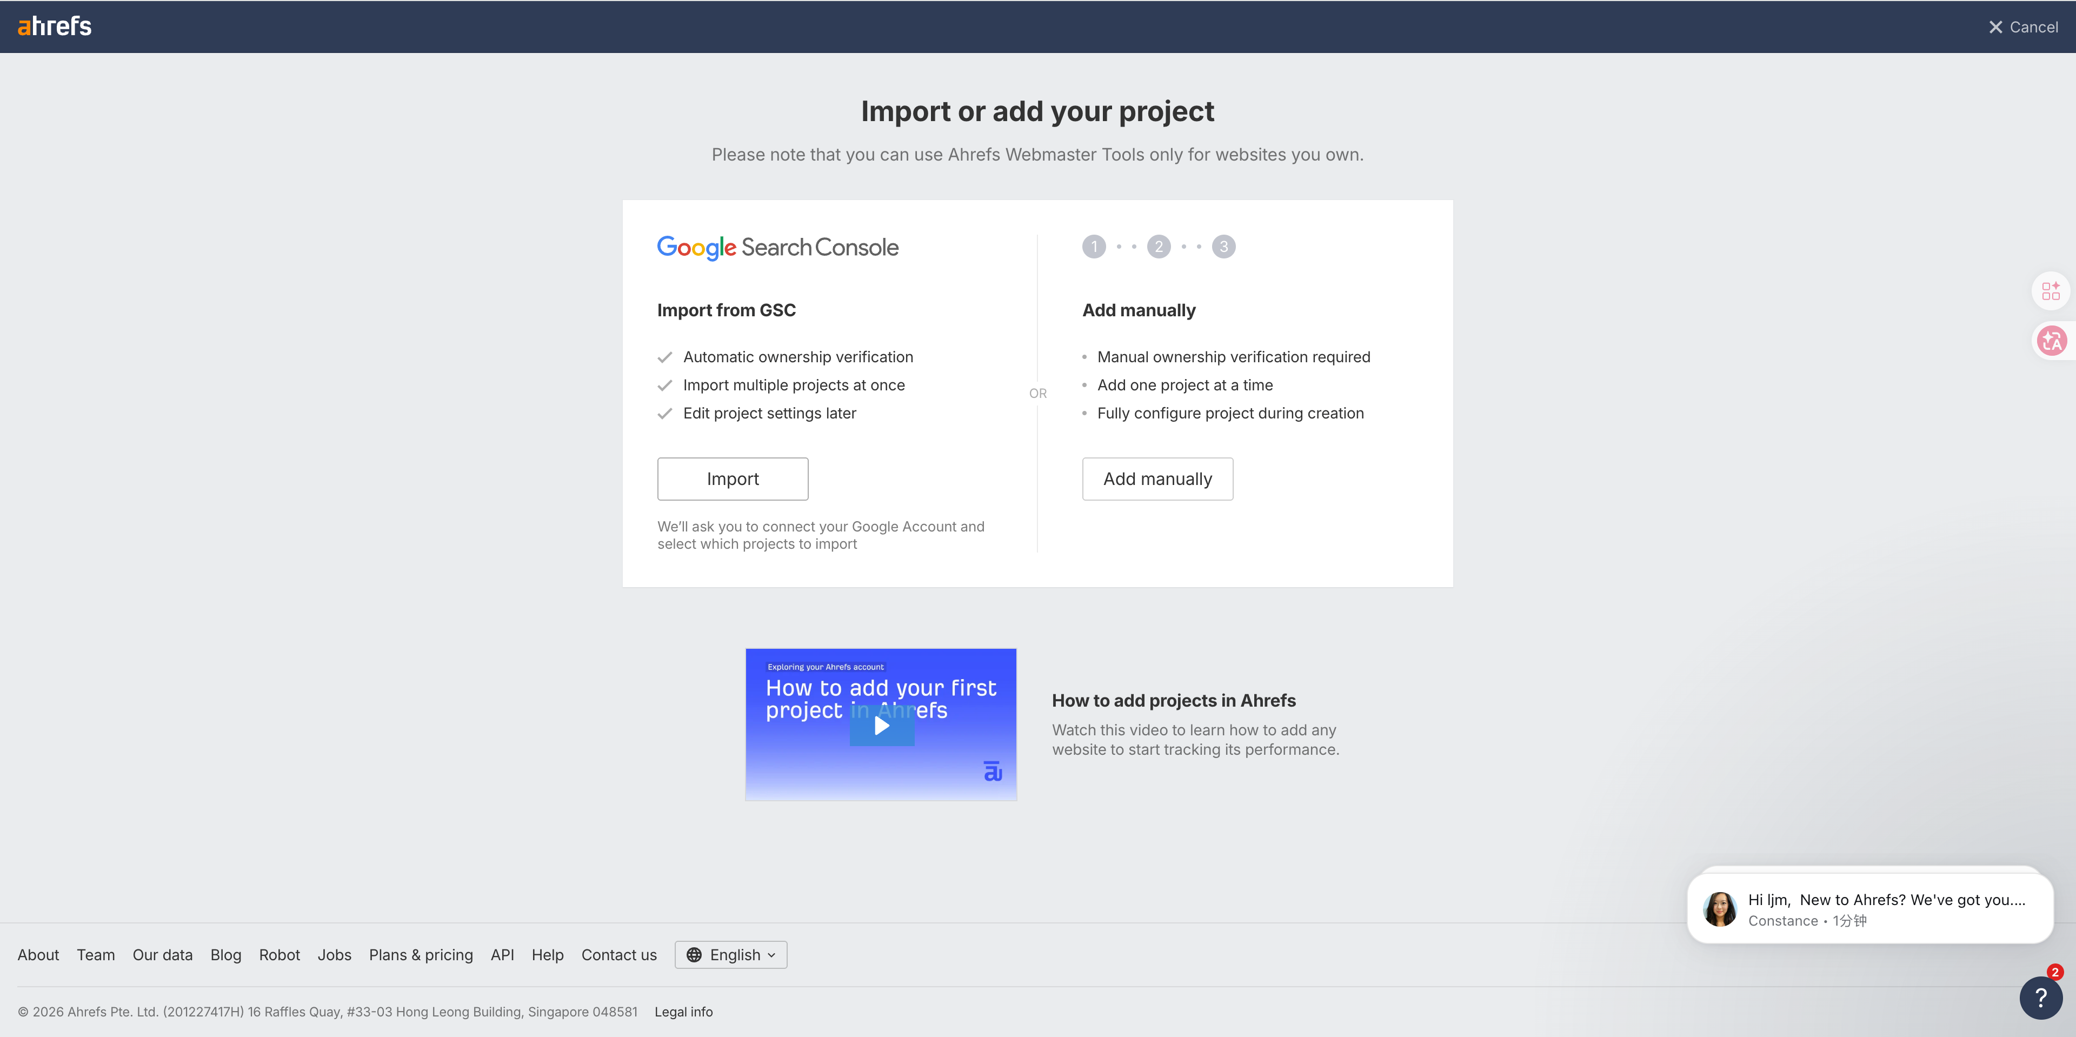This screenshot has height=1037, width=2076.
Task: Click the Google Search Console logo
Action: point(778,248)
